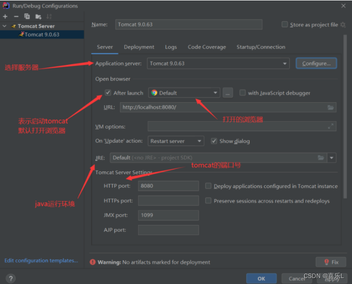Add a new configuration with plus icon

[x=5, y=16]
